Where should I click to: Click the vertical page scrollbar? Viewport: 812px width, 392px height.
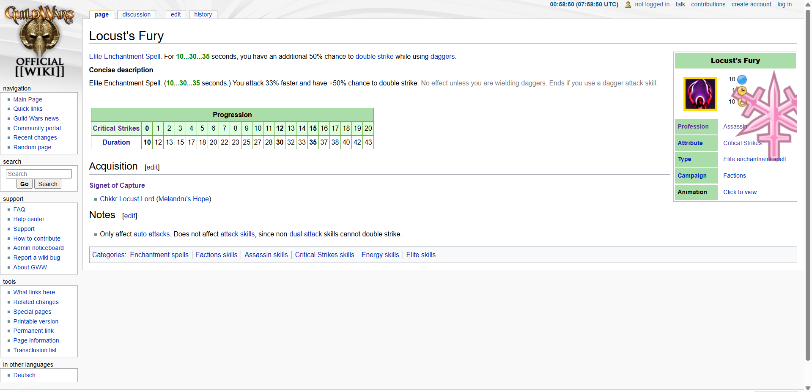click(808, 186)
